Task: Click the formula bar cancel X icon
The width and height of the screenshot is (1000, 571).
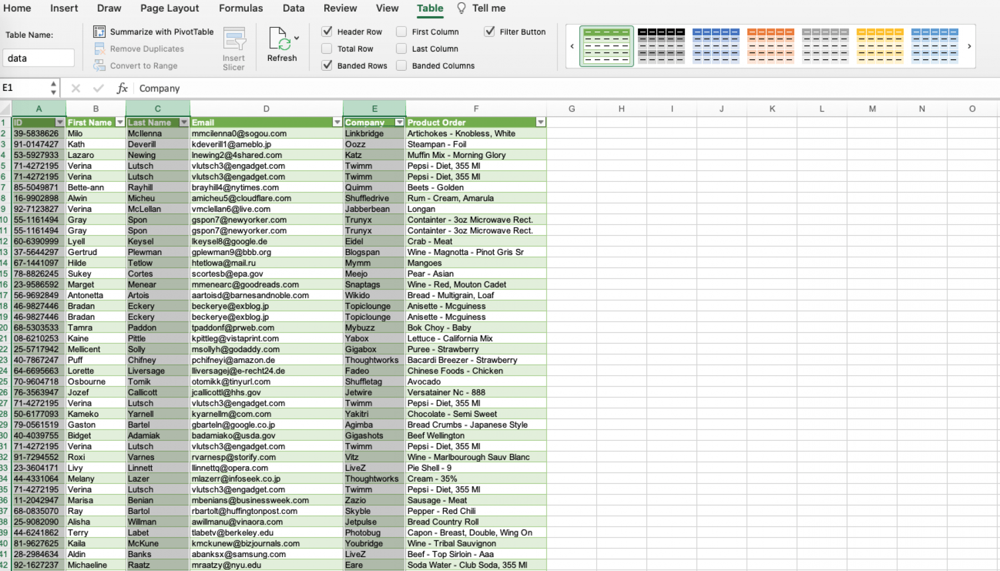Action: (x=76, y=88)
